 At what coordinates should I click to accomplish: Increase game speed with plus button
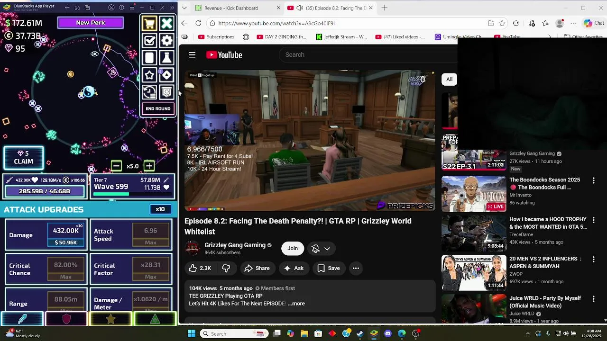click(149, 166)
